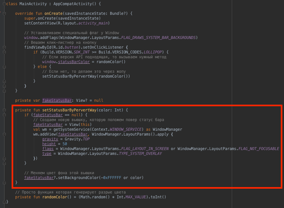Click 'button' in R.id.button
This screenshot has height=208, width=284.
72,47
